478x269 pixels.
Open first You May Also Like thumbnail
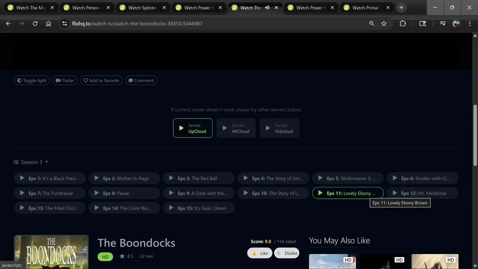(332, 262)
